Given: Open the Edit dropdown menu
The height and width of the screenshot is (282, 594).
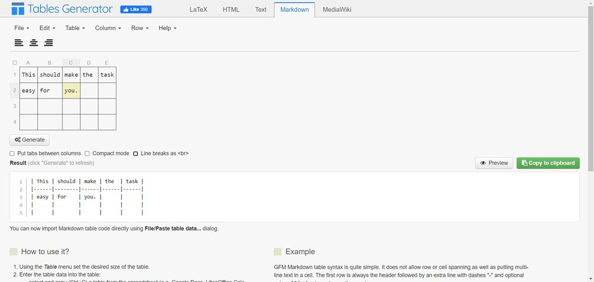Looking at the screenshot, I should tap(47, 28).
